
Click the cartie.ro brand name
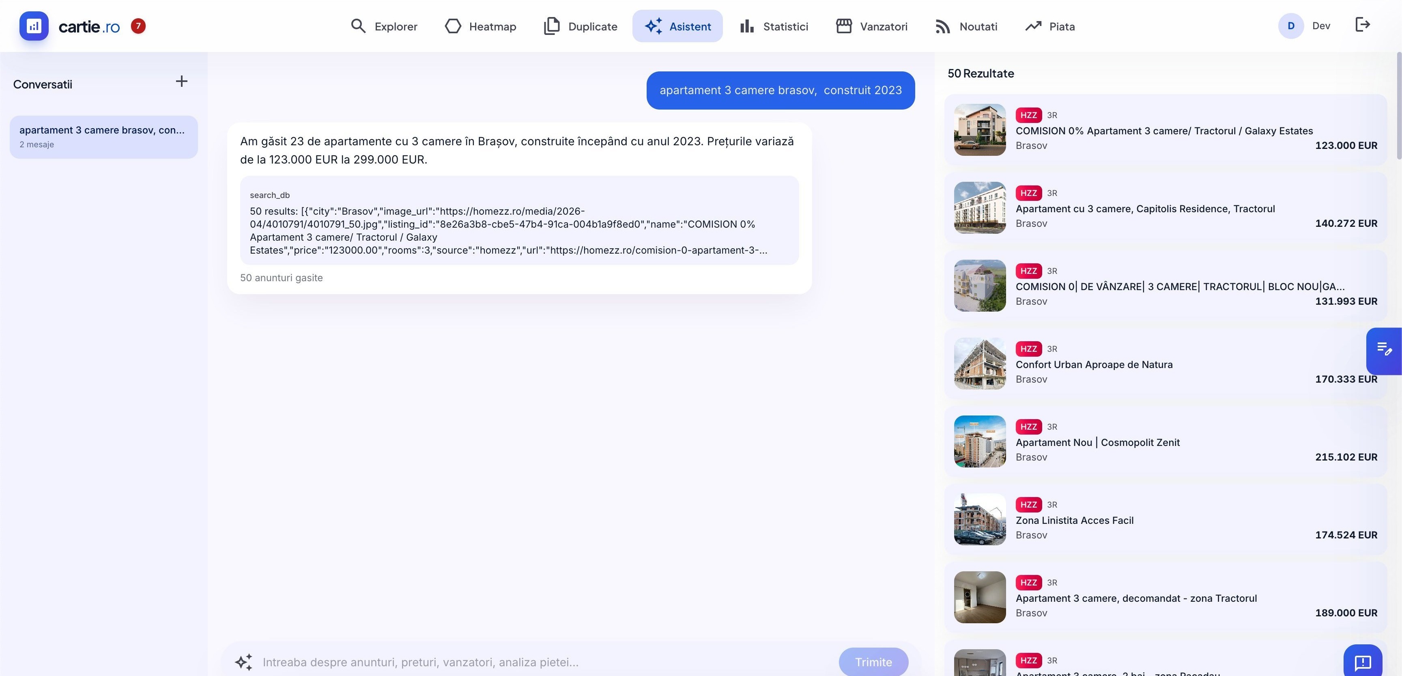[x=89, y=27]
